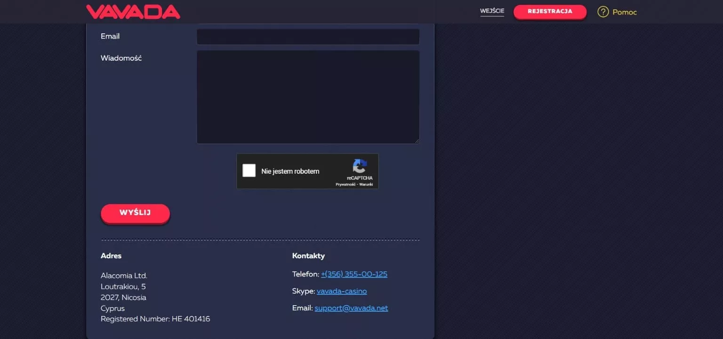The image size is (723, 339).
Task: Click the phone number +(356) 355-00-125
Action: pos(354,274)
